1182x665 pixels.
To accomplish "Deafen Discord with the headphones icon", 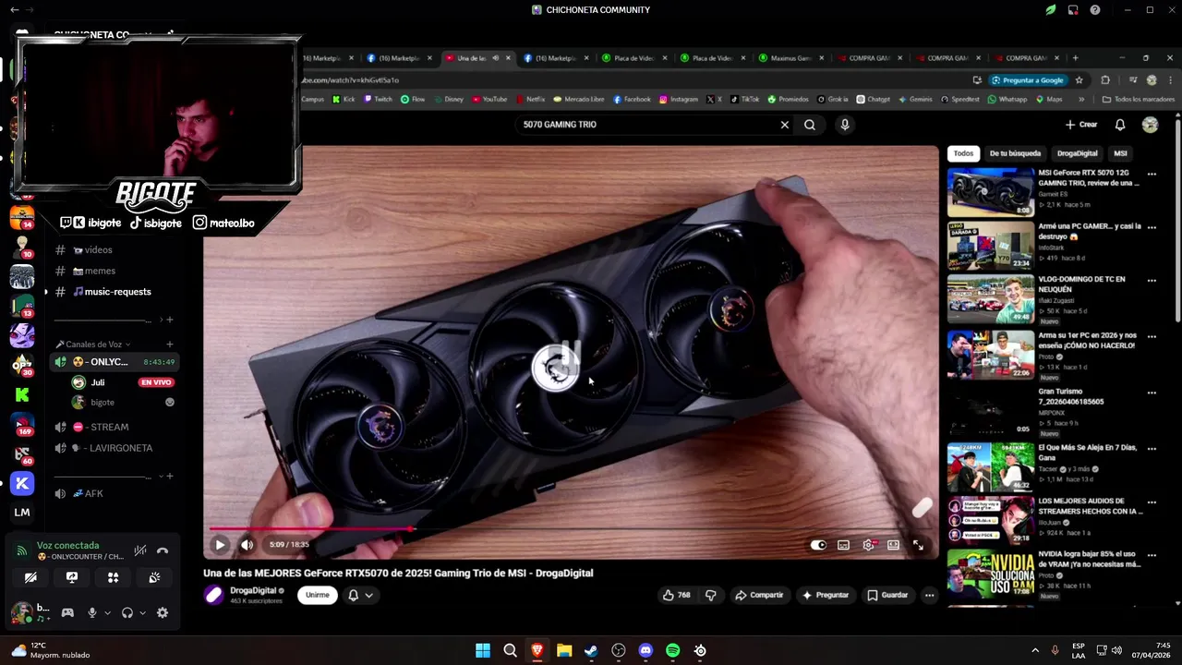I will point(127,612).
